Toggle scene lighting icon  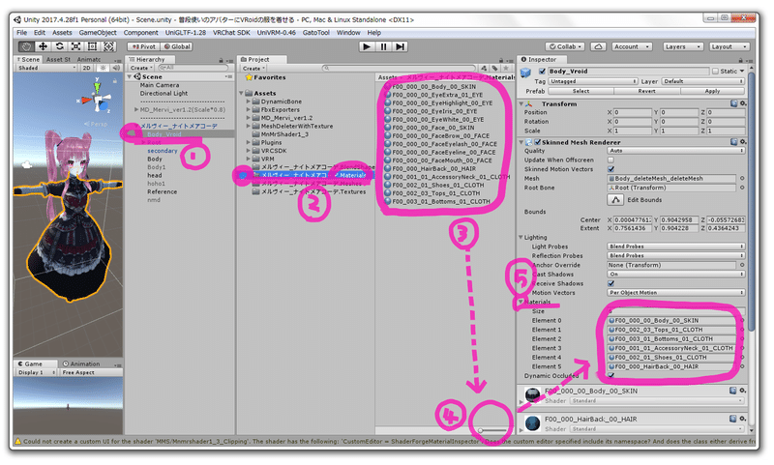[103, 68]
